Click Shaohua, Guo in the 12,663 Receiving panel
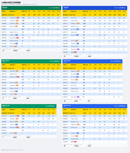130x153 pixels. [13, 18]
